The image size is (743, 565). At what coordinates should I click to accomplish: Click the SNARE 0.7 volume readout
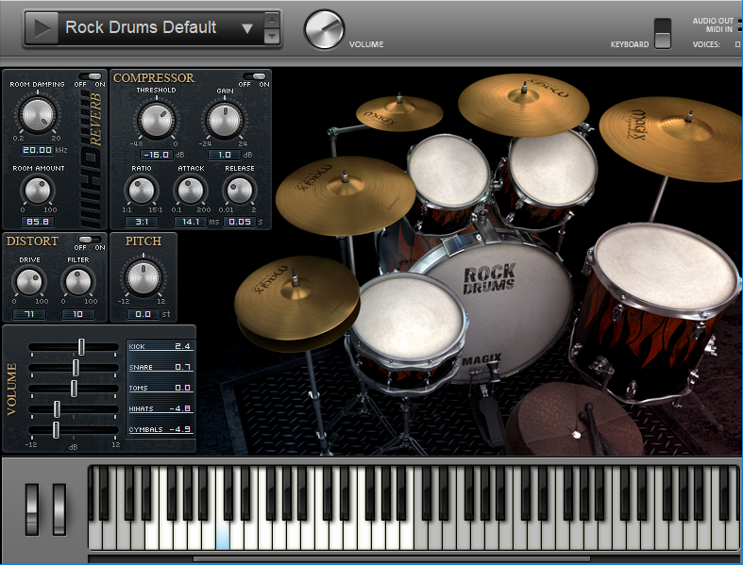[x=160, y=367]
